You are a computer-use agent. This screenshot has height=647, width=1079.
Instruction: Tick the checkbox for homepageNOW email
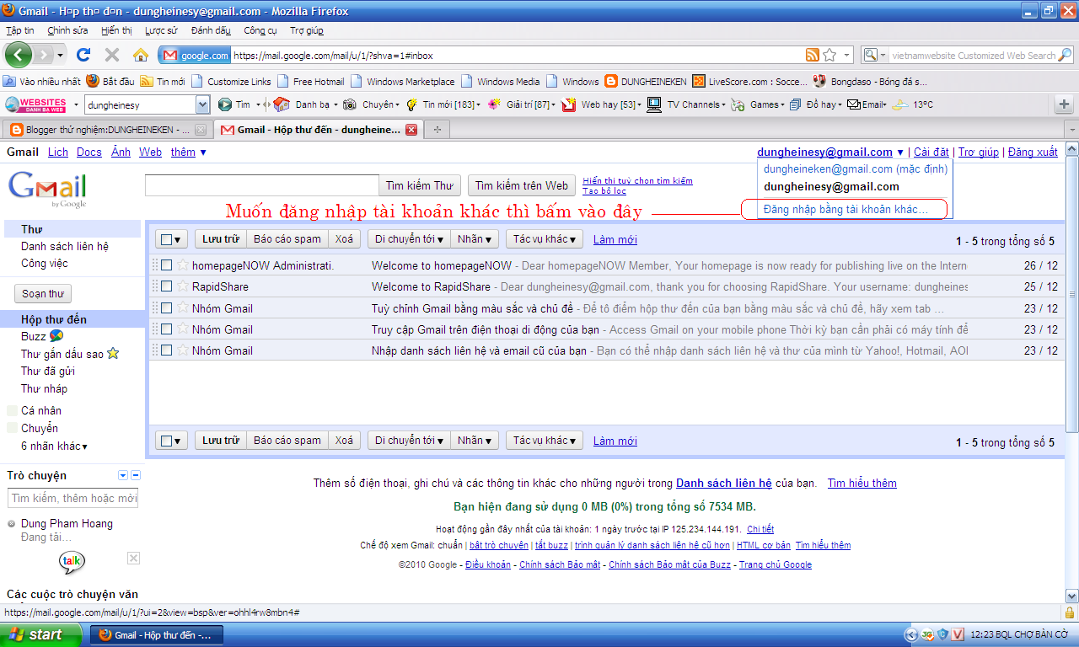[x=167, y=265]
